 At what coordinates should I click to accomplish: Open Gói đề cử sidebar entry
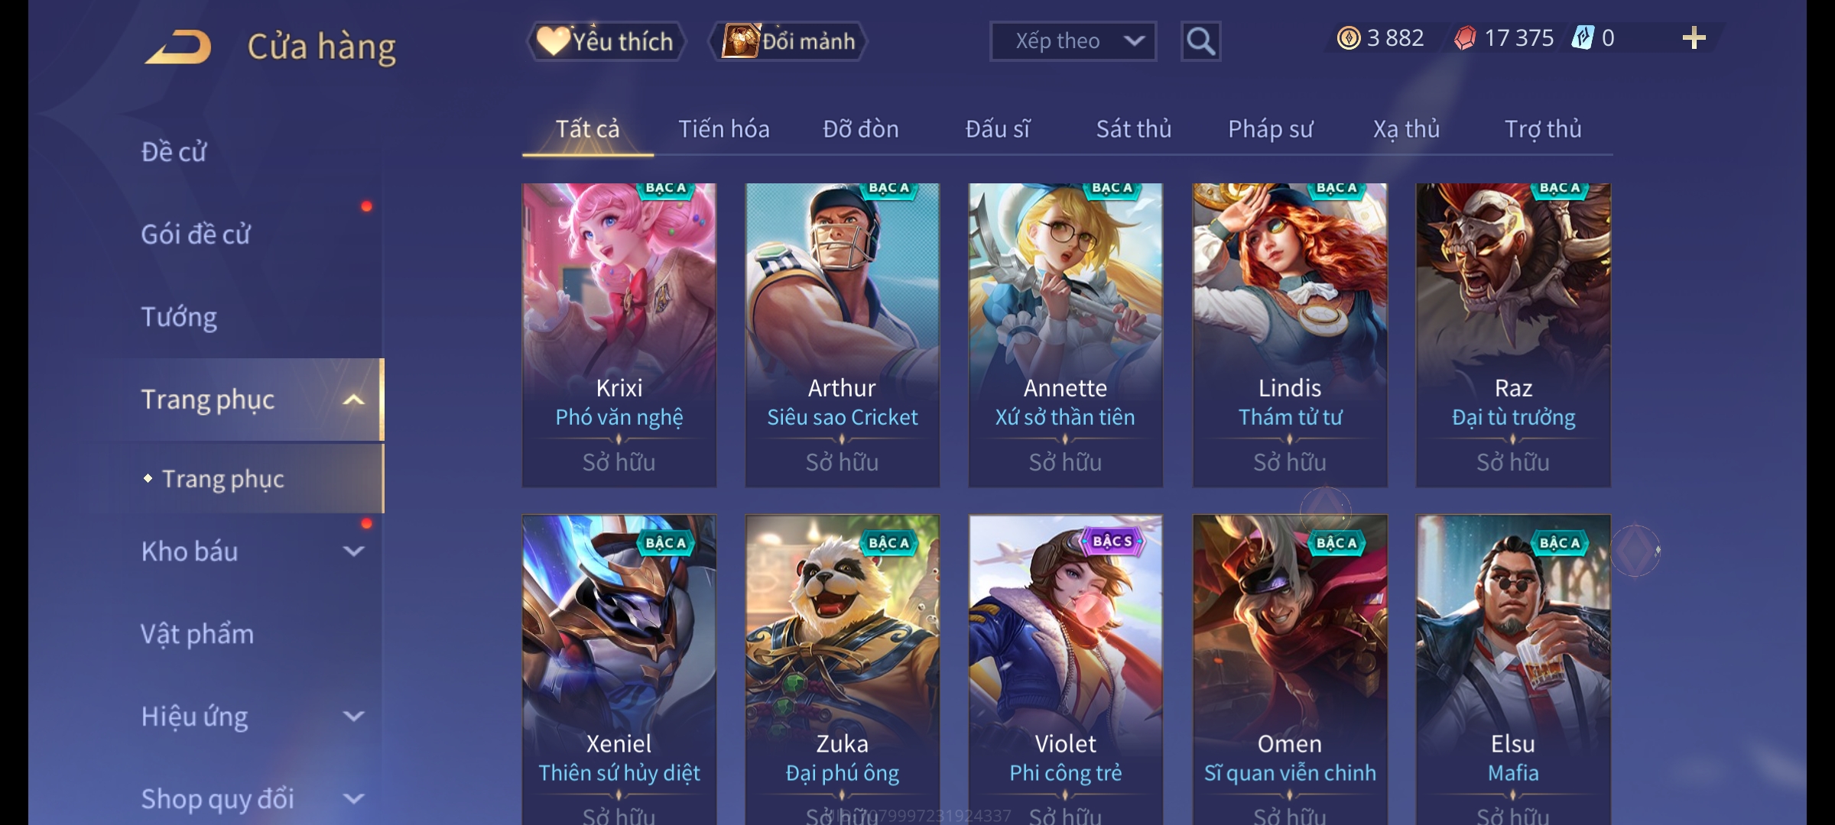tap(196, 235)
